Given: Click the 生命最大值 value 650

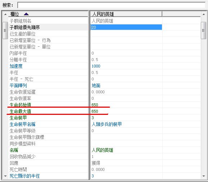Looking at the screenshot, I should (95, 111).
